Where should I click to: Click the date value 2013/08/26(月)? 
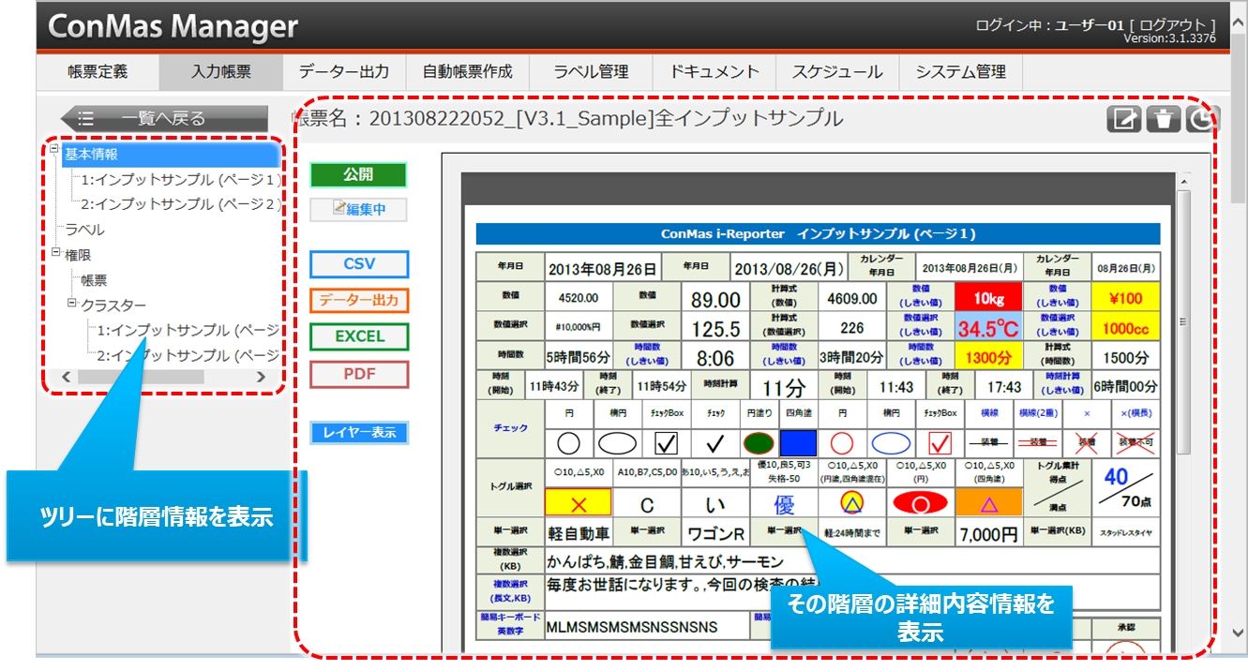789,268
